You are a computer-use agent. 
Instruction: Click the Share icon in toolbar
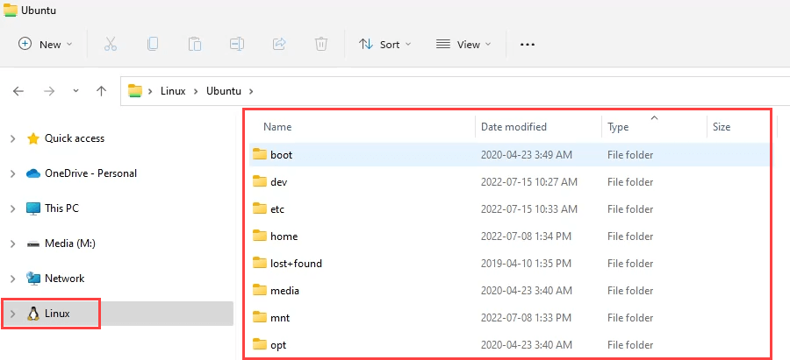[x=280, y=44]
